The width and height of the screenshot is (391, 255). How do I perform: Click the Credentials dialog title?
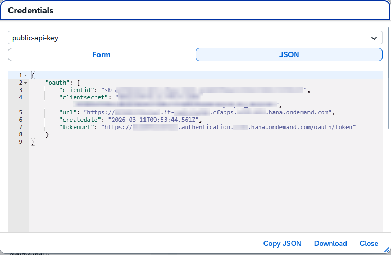[31, 10]
